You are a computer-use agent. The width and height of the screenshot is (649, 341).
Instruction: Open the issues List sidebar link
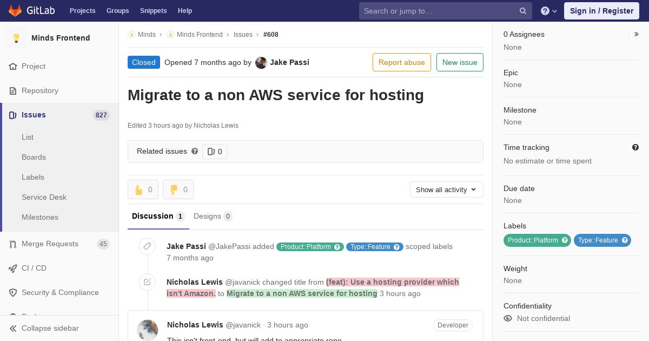click(x=28, y=137)
